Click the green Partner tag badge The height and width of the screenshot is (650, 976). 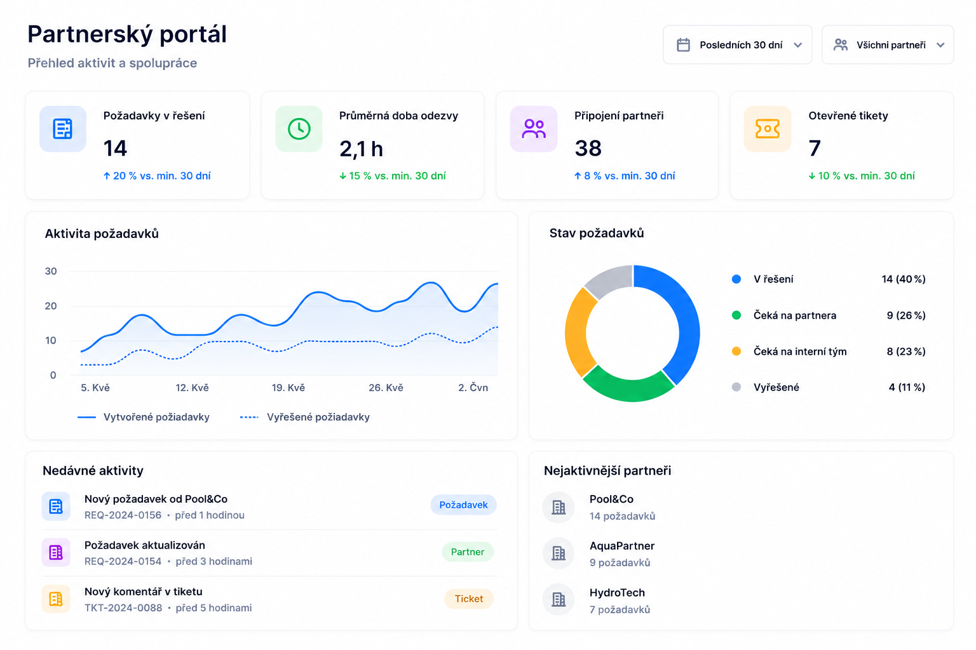468,552
